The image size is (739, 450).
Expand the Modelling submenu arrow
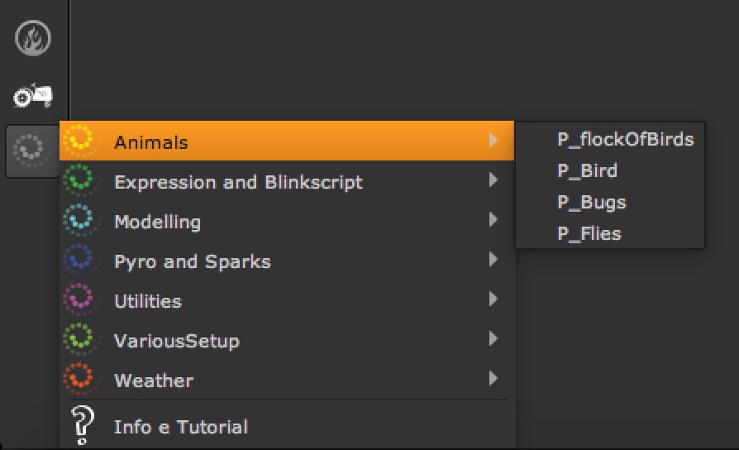pos(493,219)
